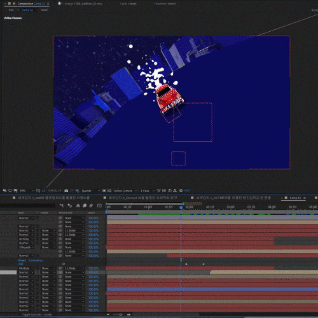Screen dimensions: 318x318
Task: Toggle Region of Interest icon
Action: [x=104, y=191]
